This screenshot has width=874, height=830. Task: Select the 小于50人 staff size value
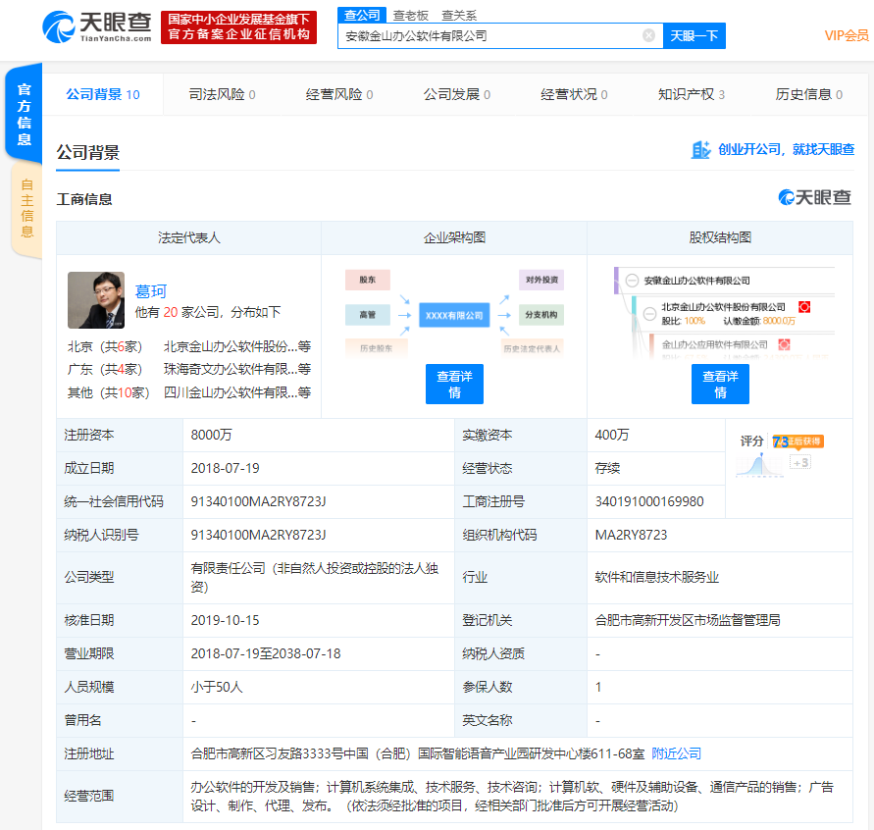point(216,688)
